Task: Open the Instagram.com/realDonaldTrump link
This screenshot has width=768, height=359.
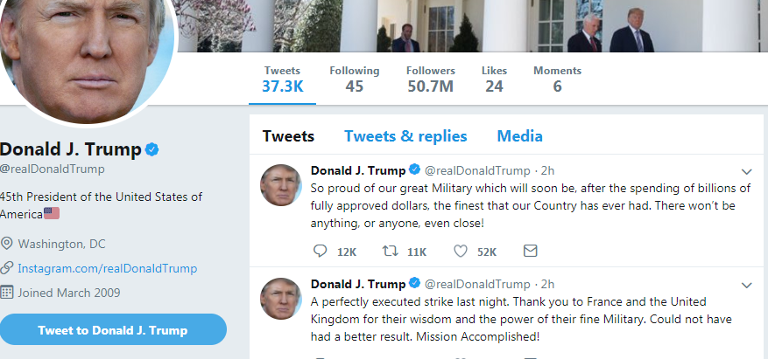Action: [x=107, y=268]
